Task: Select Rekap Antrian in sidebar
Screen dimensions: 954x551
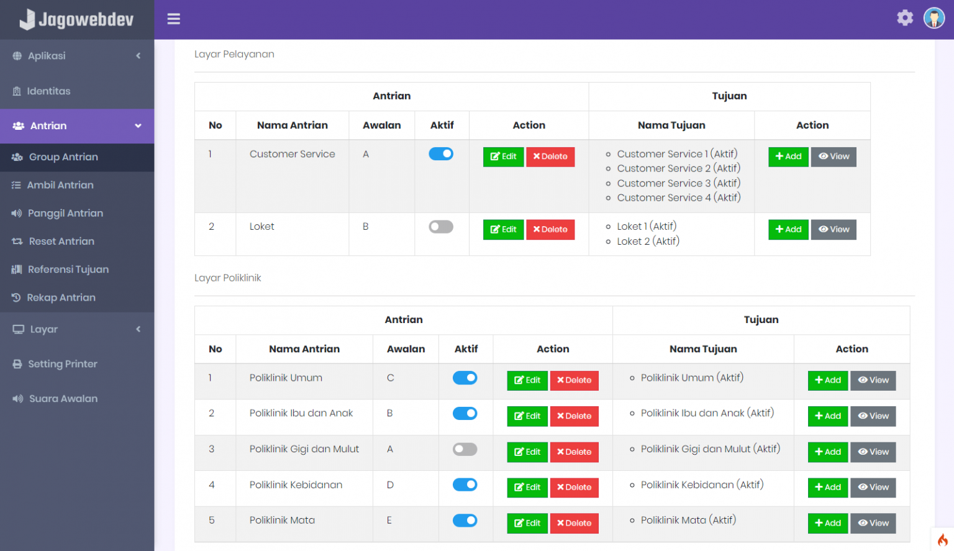Action: 61,298
